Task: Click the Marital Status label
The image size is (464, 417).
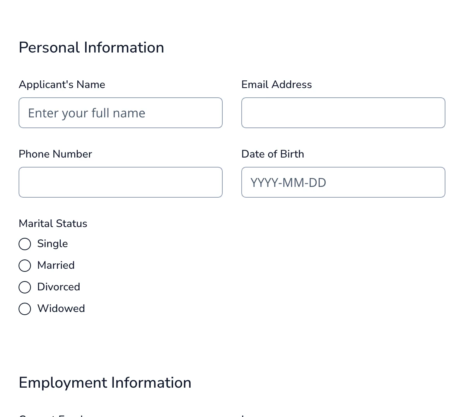Action: click(53, 224)
